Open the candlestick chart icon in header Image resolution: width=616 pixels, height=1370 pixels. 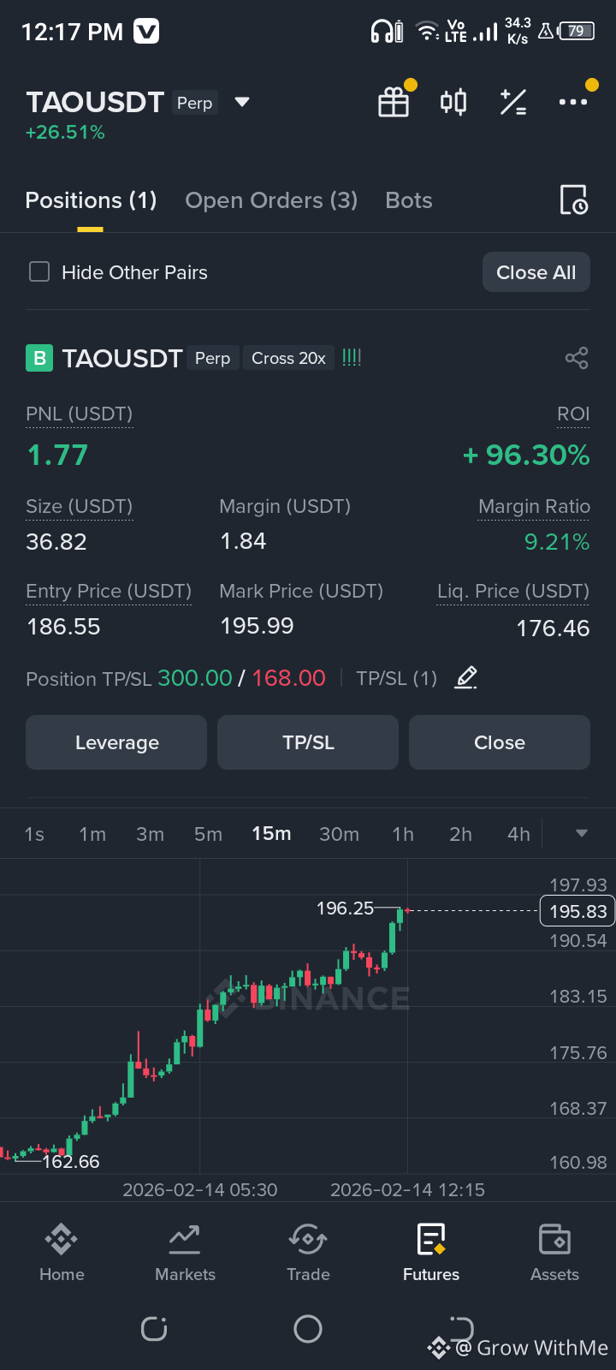pos(453,102)
